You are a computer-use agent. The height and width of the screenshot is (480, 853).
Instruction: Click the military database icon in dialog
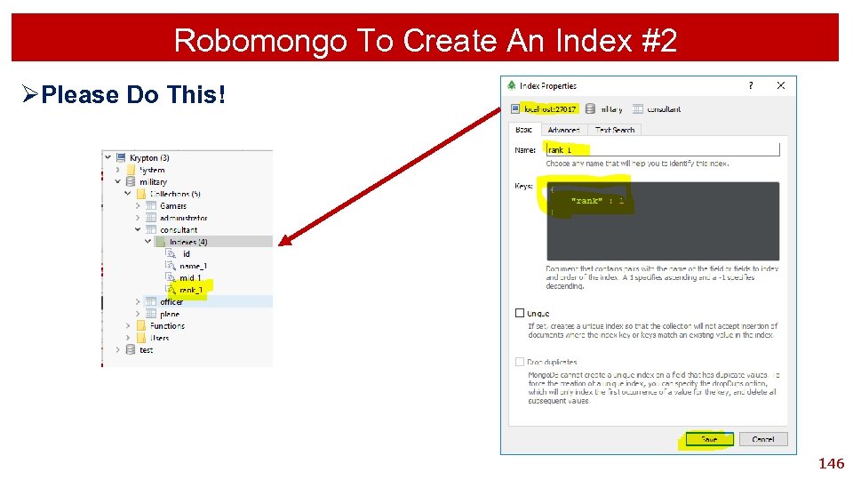click(x=590, y=108)
